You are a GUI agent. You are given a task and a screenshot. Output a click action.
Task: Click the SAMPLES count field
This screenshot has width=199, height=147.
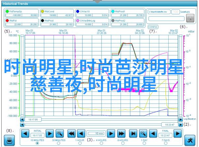click(176, 12)
